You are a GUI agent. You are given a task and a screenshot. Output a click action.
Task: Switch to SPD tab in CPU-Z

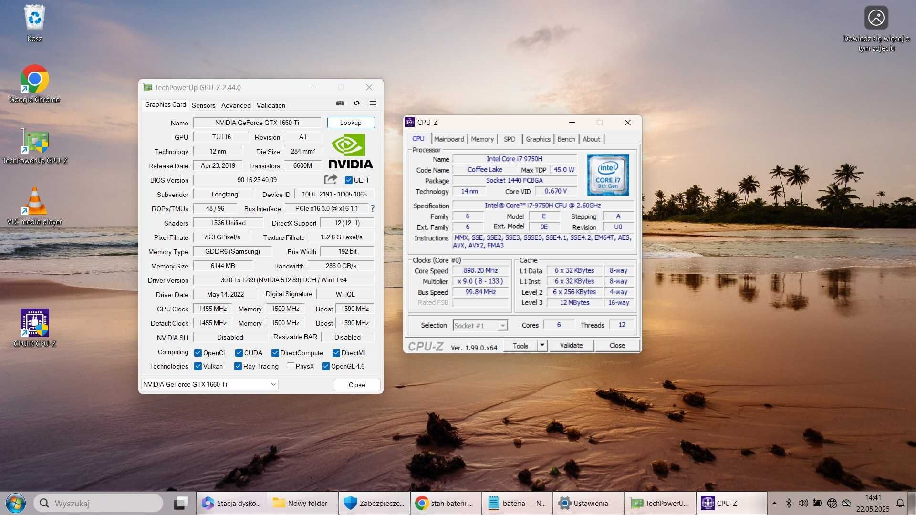510,139
